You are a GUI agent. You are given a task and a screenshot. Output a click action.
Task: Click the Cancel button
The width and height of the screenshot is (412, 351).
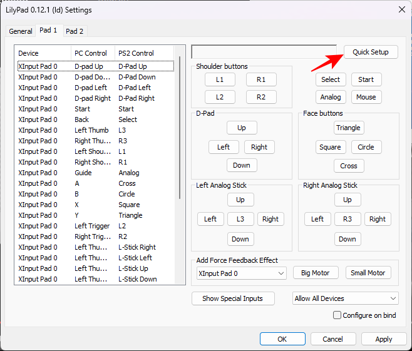[333, 339]
